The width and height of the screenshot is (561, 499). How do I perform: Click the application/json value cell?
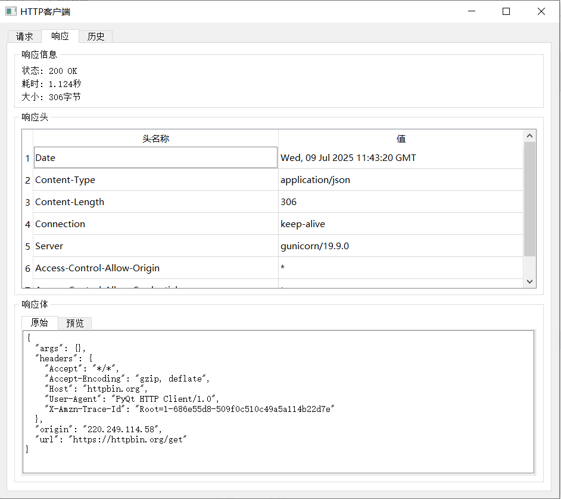[401, 180]
